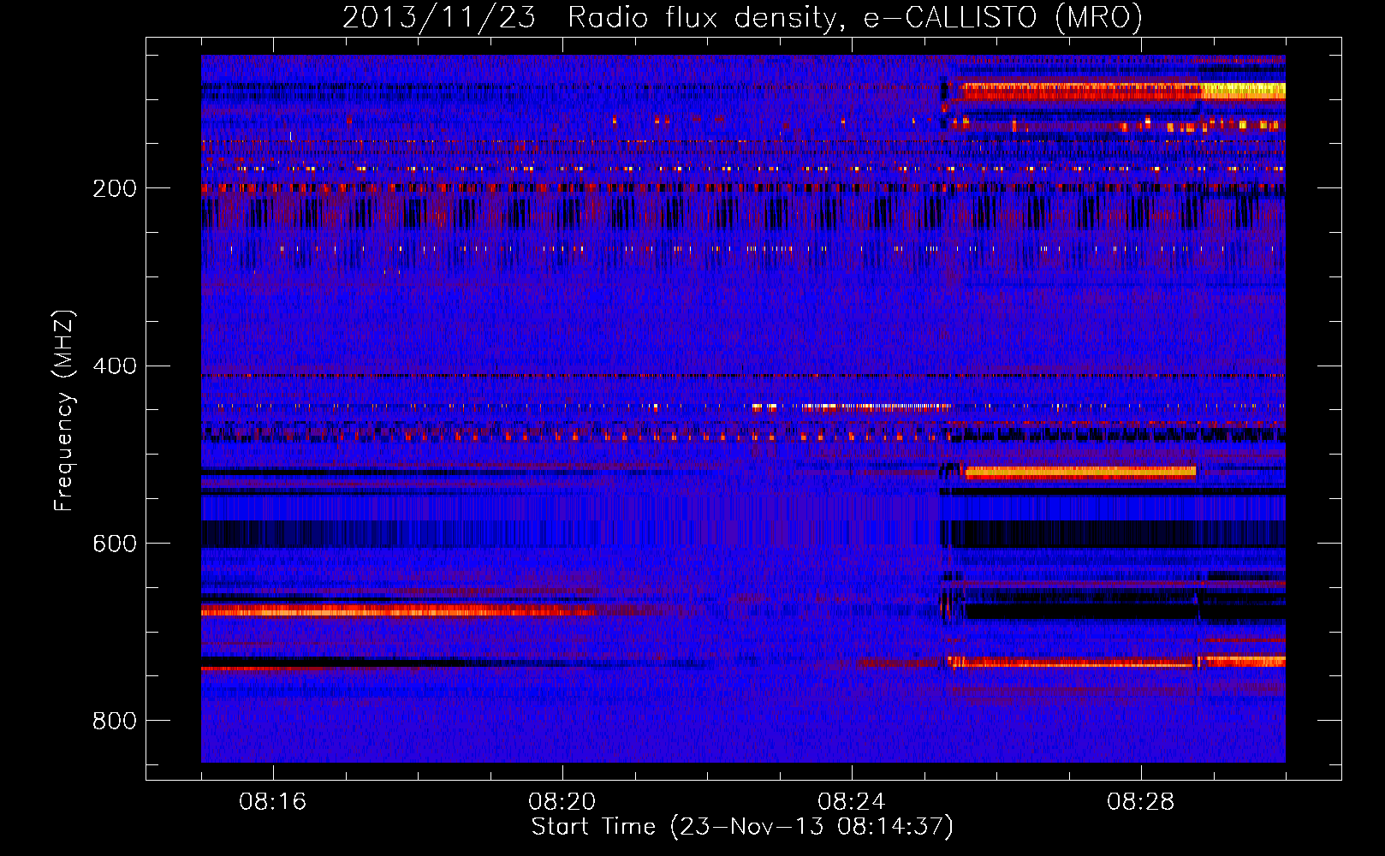The height and width of the screenshot is (856, 1385).
Task: Click the 08:28 time tick label
Action: (x=1141, y=802)
